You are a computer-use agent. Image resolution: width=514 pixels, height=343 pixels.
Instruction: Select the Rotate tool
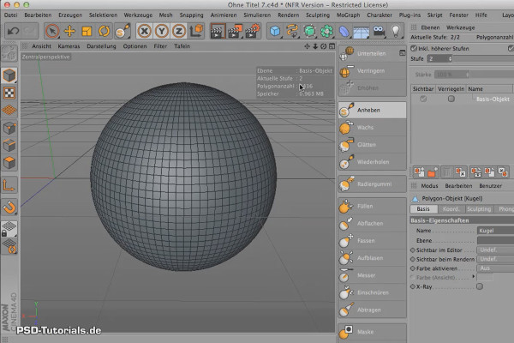tap(105, 31)
